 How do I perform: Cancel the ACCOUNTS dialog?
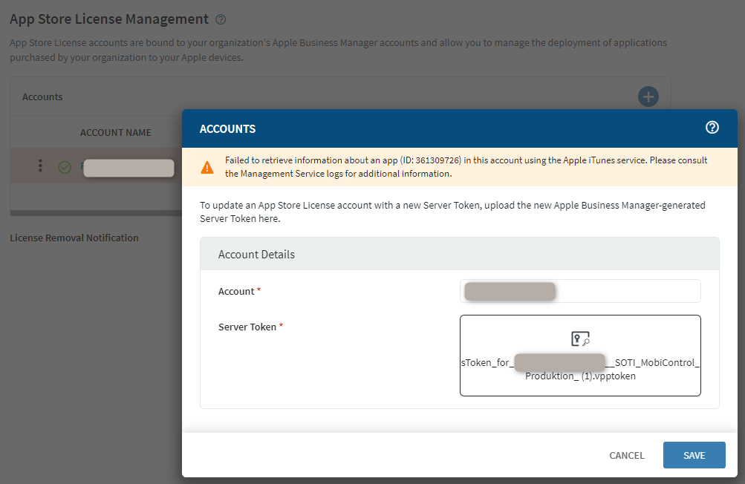[x=627, y=455]
